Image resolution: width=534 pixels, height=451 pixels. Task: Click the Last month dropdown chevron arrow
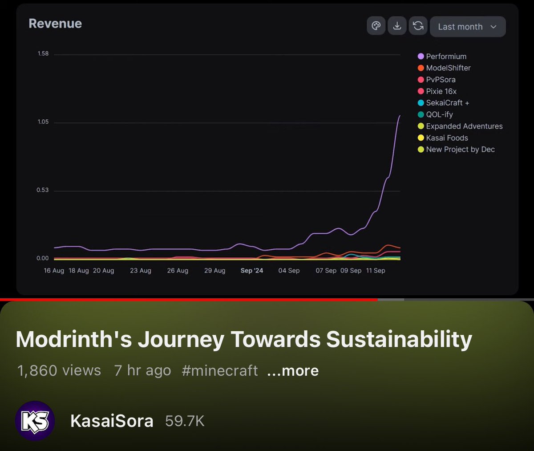[493, 27]
